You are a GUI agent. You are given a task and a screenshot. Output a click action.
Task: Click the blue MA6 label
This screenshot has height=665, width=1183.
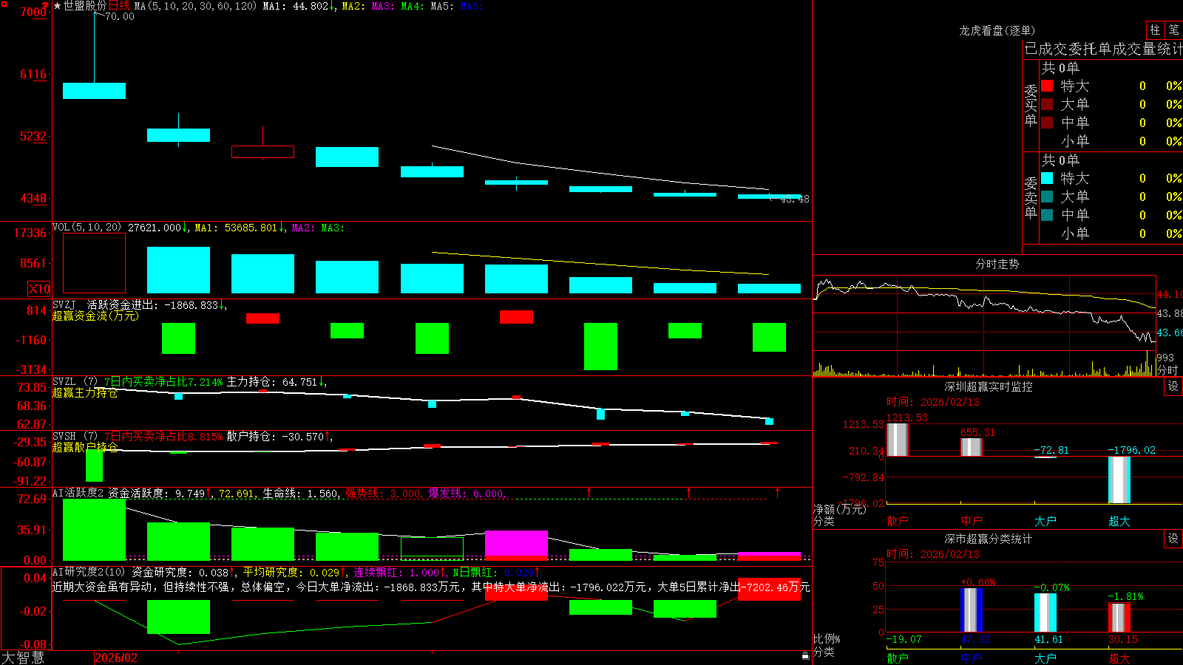(471, 6)
